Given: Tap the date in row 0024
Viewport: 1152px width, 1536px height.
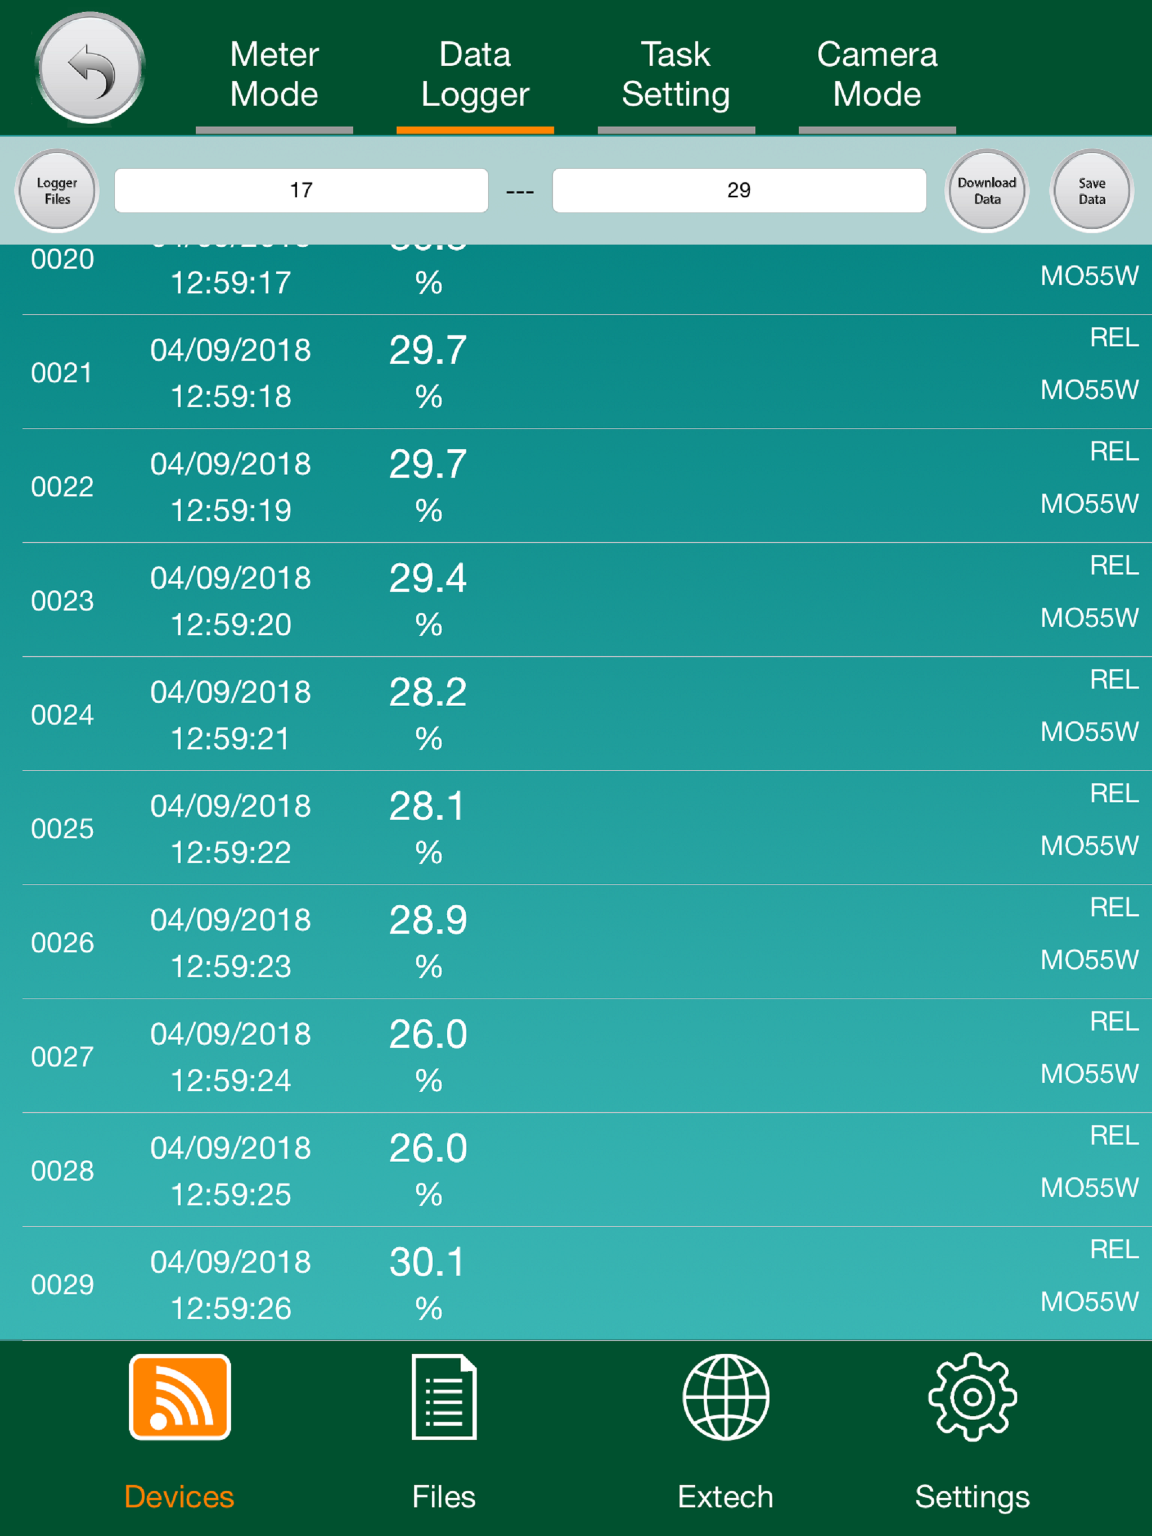Looking at the screenshot, I should pyautogui.click(x=231, y=692).
